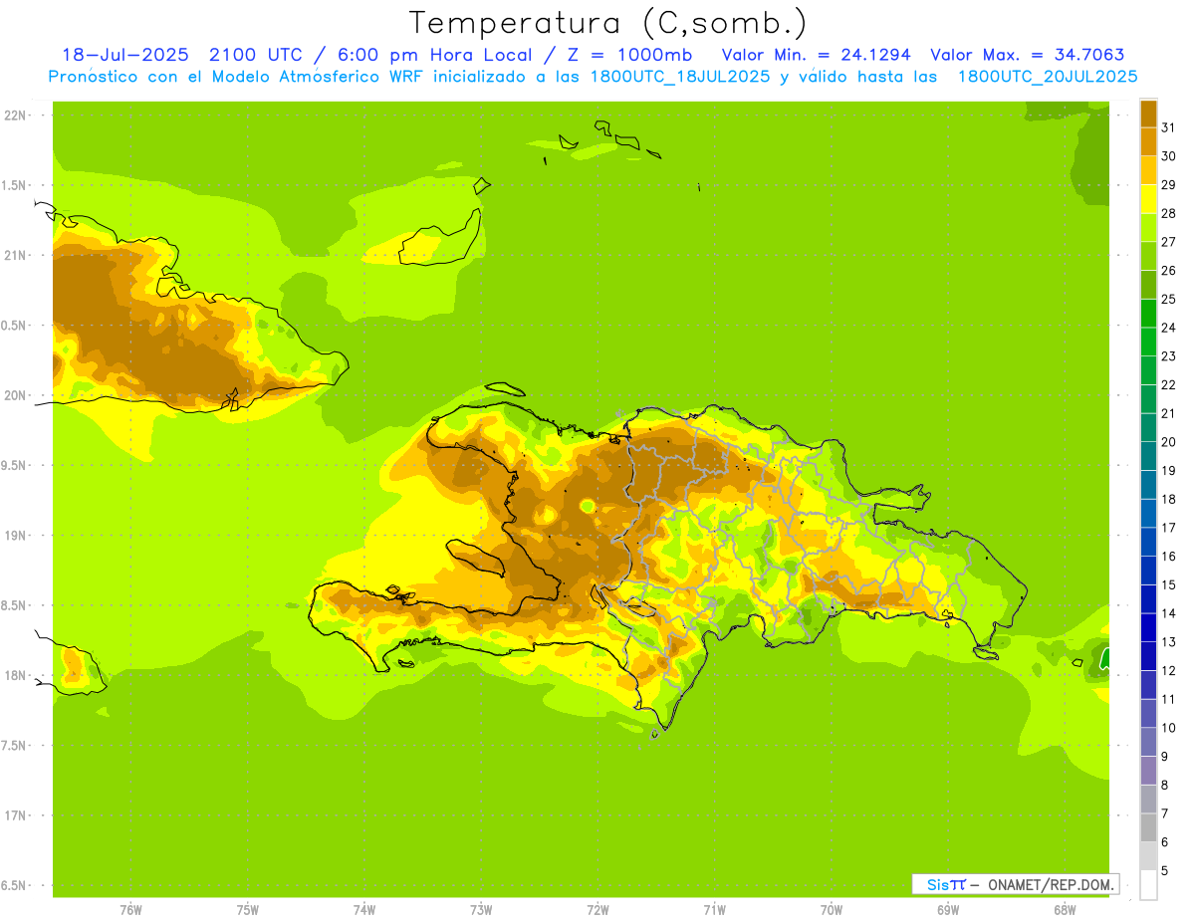1195x923 pixels.
Task: Click the golden legend swatch between 29 and 30
Action: pos(1148,170)
